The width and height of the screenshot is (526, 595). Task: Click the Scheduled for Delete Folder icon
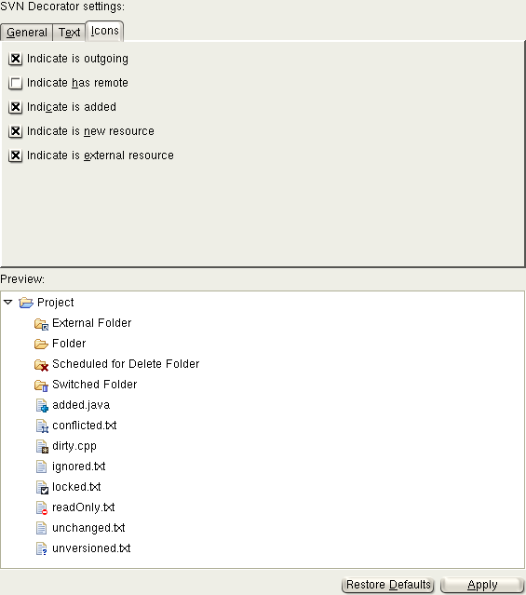click(41, 365)
